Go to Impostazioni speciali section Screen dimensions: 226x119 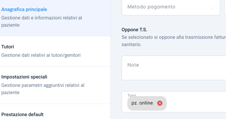pyautogui.click(x=55, y=85)
